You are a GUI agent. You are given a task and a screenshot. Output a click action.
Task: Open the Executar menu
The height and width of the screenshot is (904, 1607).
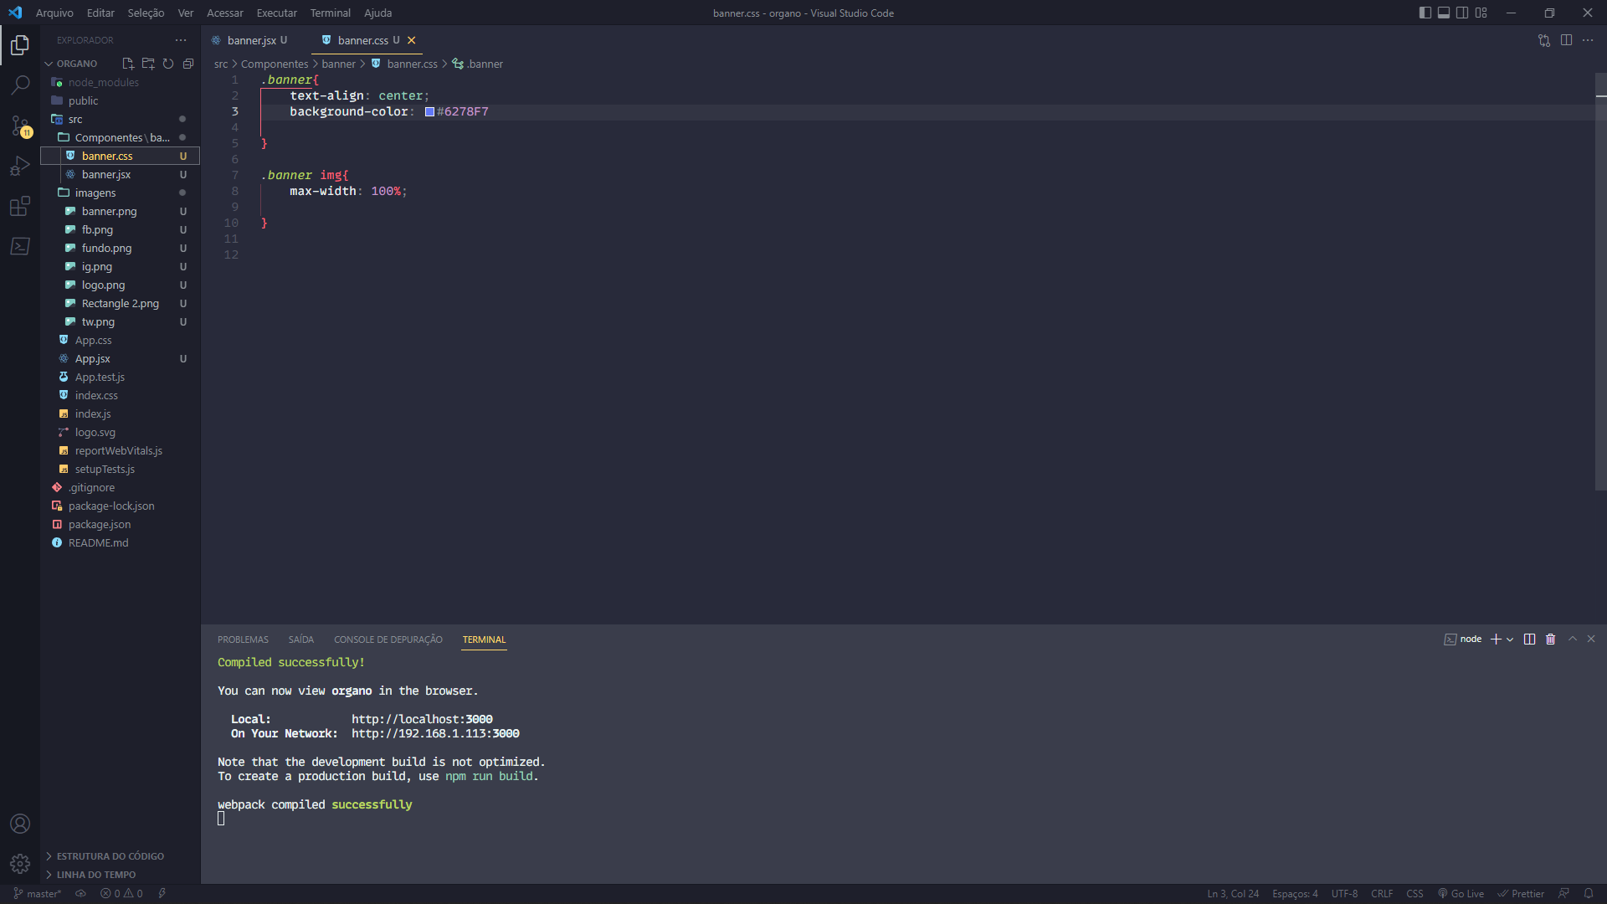point(276,13)
